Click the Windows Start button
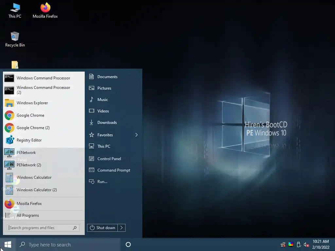 tap(8, 244)
